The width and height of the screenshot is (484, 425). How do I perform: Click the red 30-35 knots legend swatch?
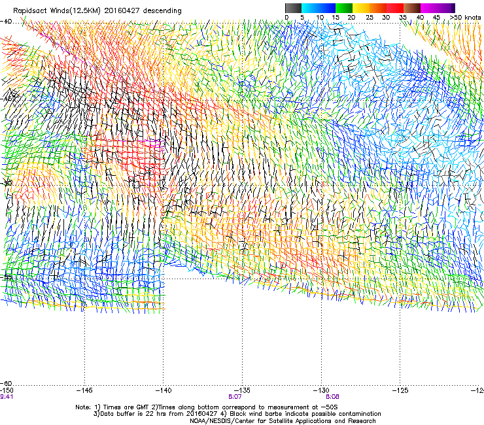pyautogui.click(x=395, y=8)
